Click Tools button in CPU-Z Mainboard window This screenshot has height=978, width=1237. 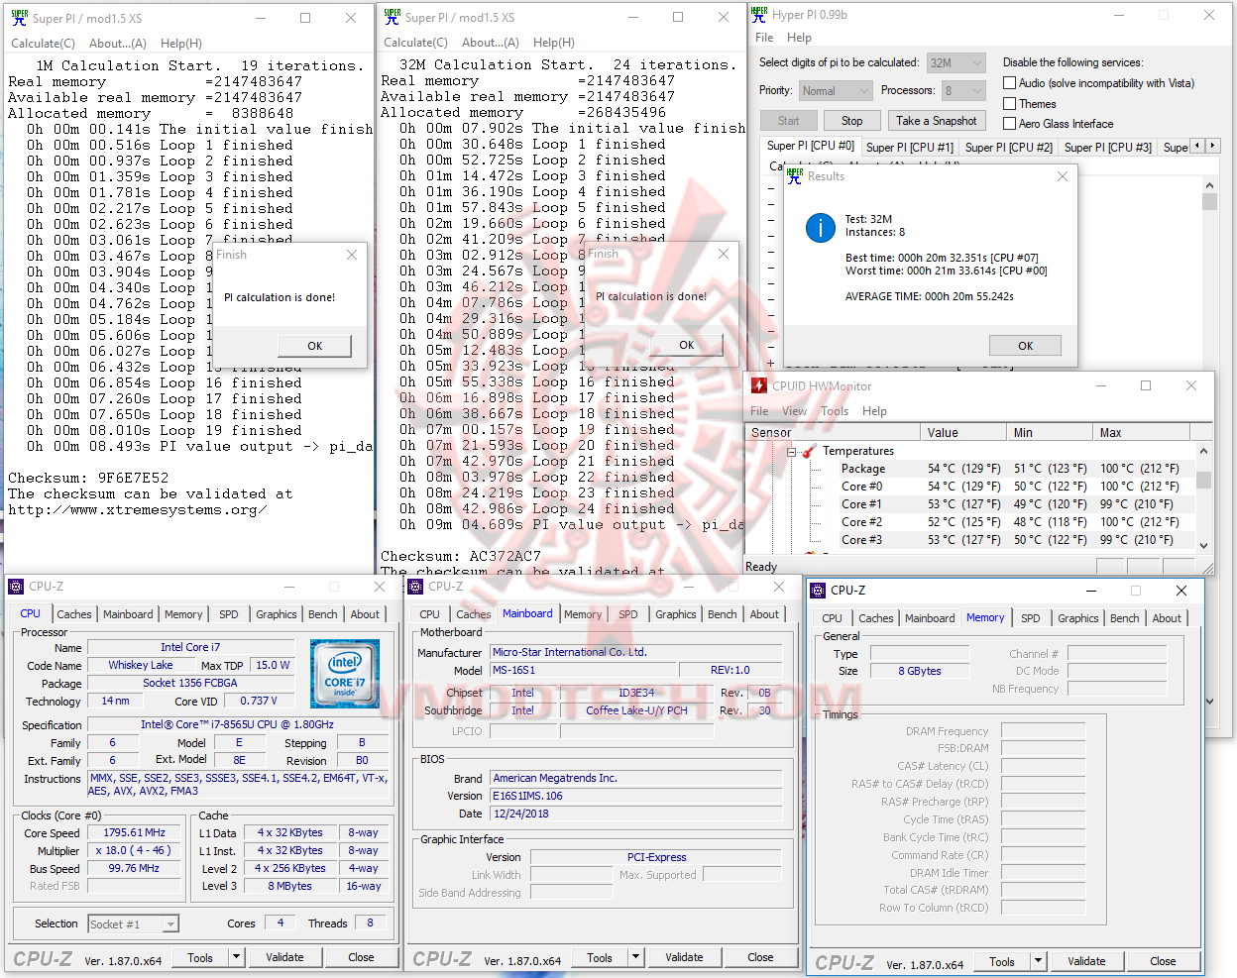[600, 957]
